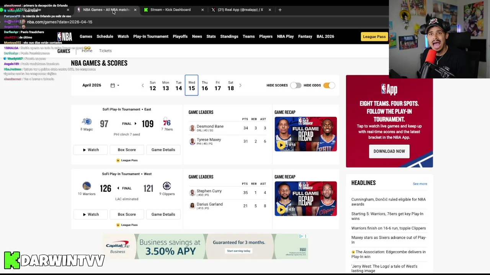Close the Kick Dashboard browser tab
Image resolution: width=490 pixels, height=275 pixels.
tap(203, 10)
